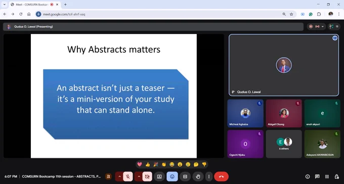Open a new browser tab

click(65, 5)
